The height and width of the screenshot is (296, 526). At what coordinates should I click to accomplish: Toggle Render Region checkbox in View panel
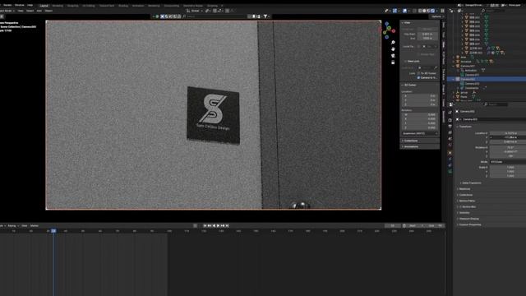(x=418, y=54)
